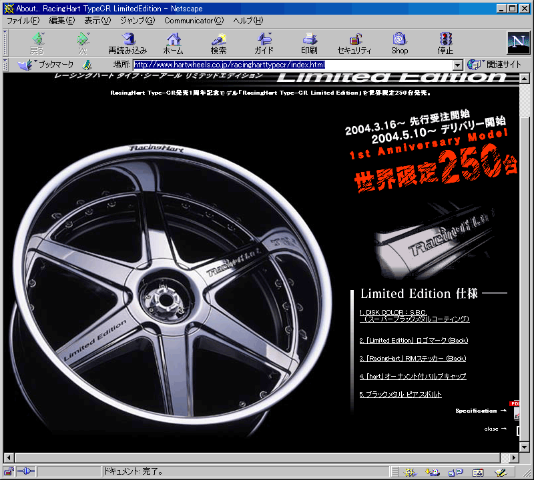Open the Communicator(C) menu
The image size is (534, 480).
194,21
